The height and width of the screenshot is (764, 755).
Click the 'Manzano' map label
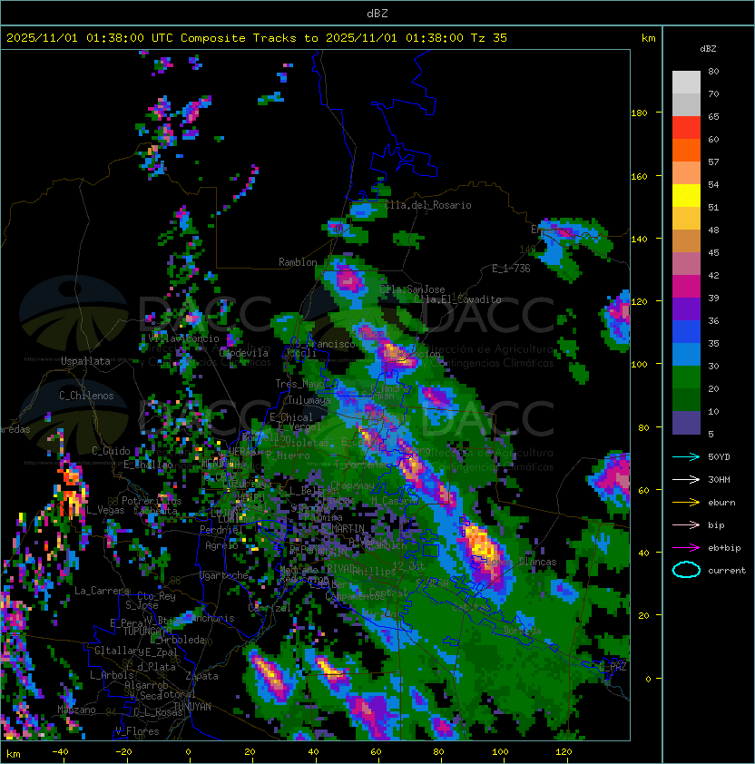tap(76, 710)
